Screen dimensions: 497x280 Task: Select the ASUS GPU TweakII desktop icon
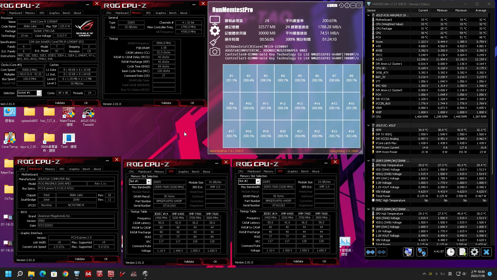88,117
